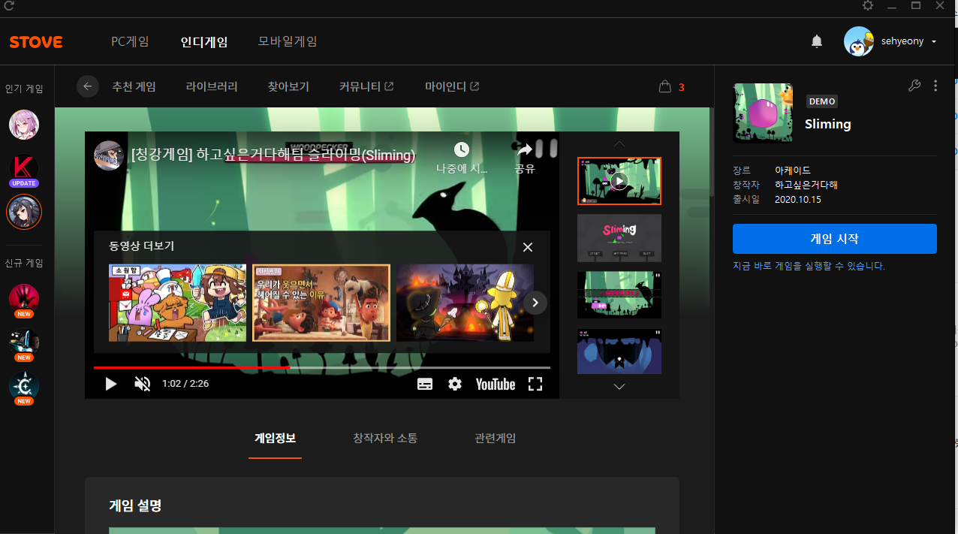This screenshot has width=958, height=534.
Task: Seek on the video progress bar
Action: tap(321, 367)
